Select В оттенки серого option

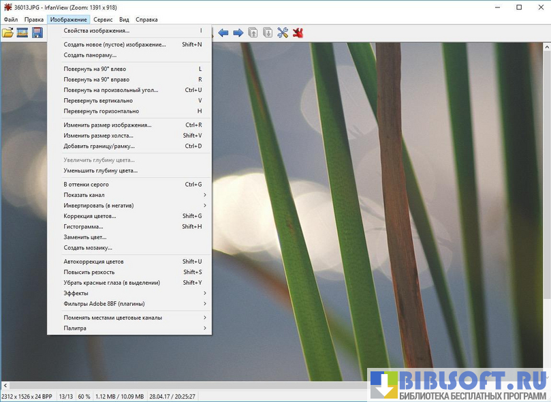pos(86,184)
